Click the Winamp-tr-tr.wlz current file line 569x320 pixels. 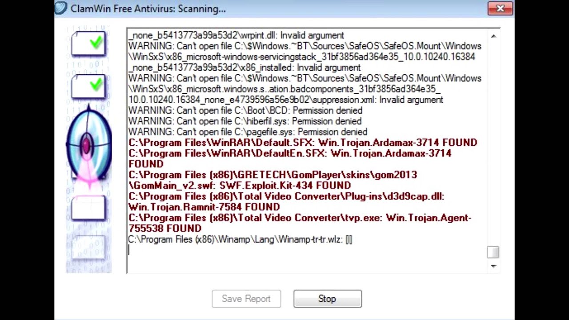[x=240, y=240]
